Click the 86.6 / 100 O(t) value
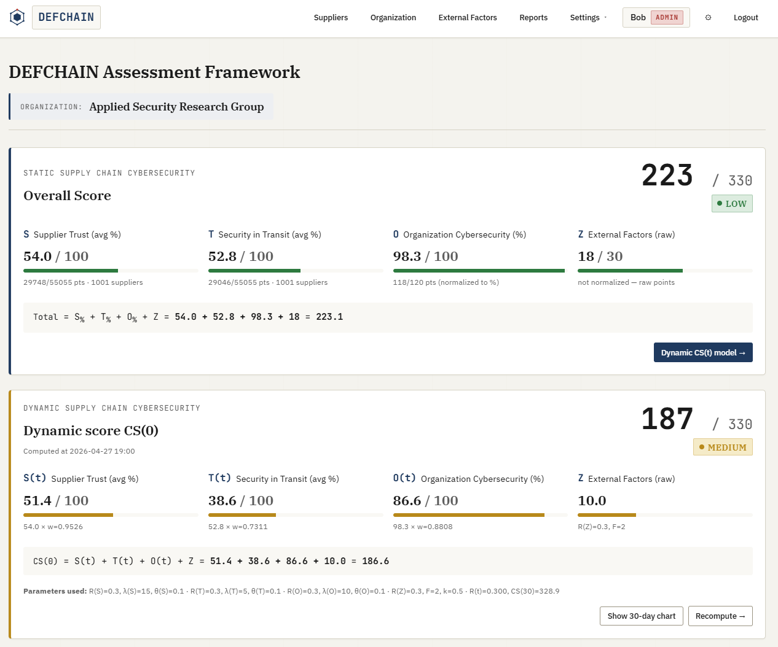This screenshot has height=647, width=778. [x=426, y=501]
